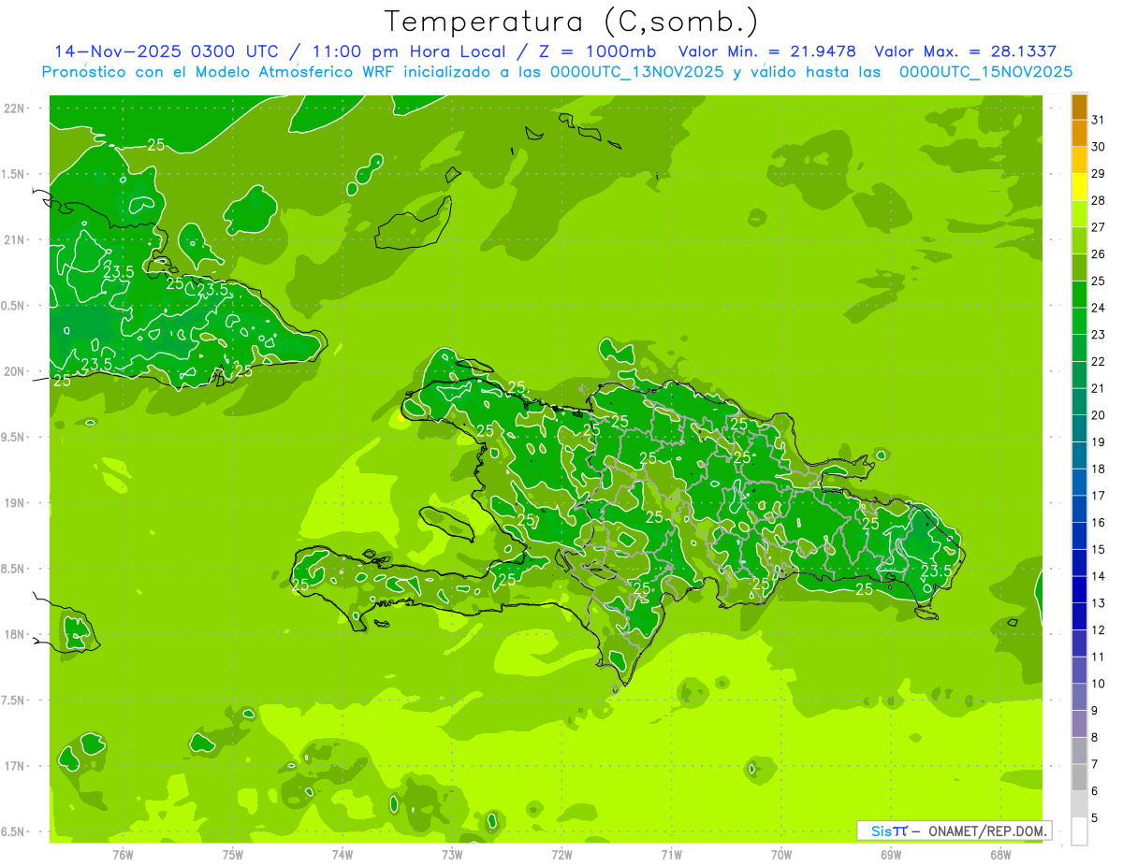
Task: Click the 'Temperatura (C,somb.)' chart title
Action: (x=572, y=22)
